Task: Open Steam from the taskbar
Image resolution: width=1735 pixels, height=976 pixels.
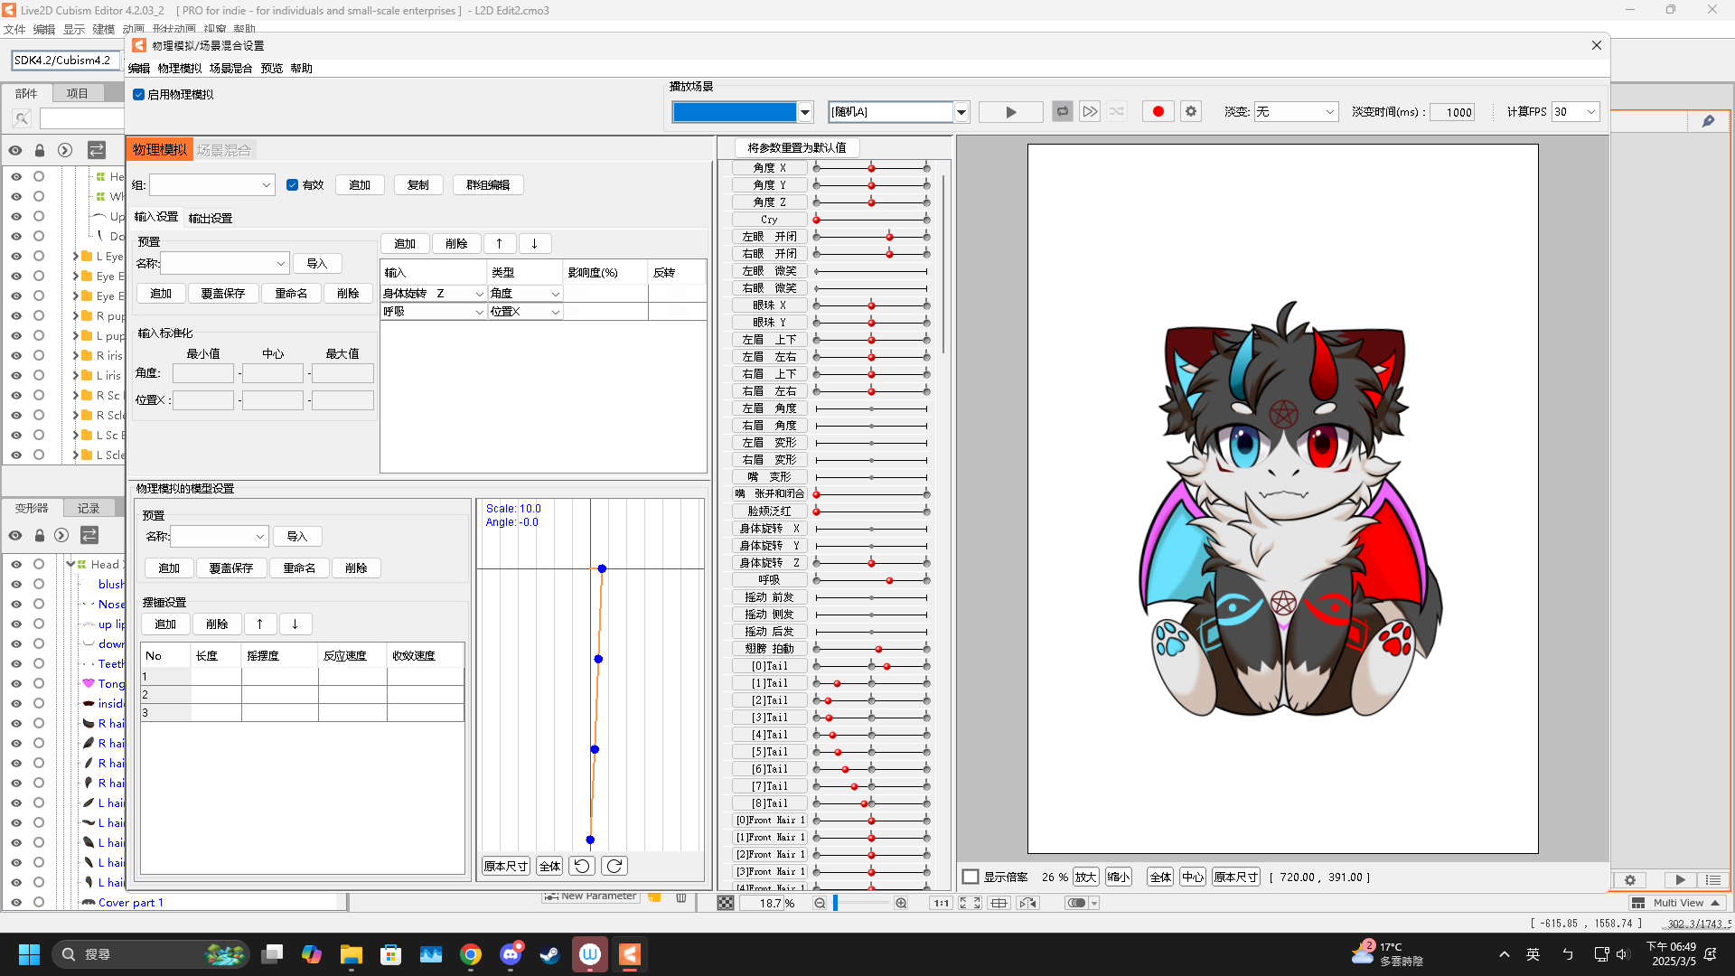Action: [549, 954]
